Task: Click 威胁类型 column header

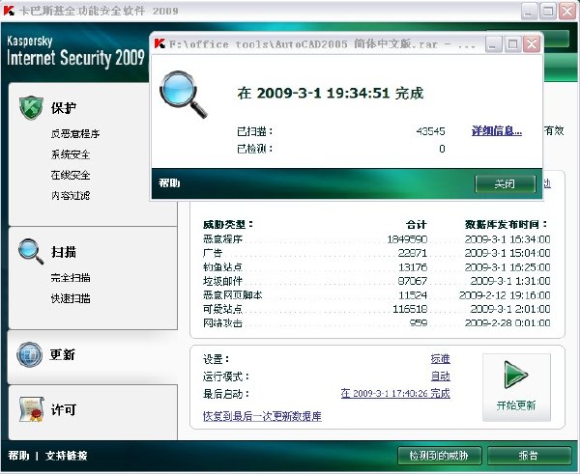Action: coord(228,224)
